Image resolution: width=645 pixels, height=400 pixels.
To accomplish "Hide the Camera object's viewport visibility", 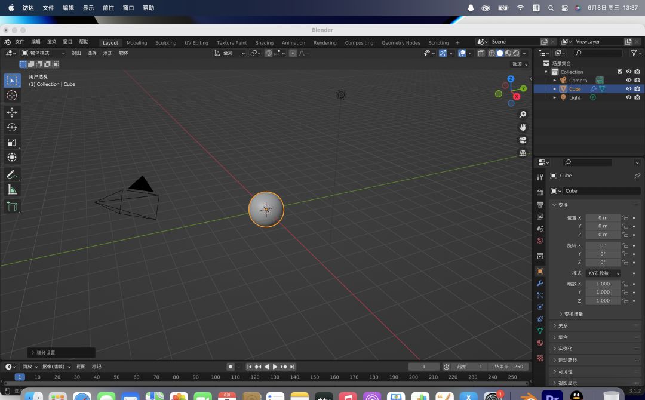I will 628,81.
